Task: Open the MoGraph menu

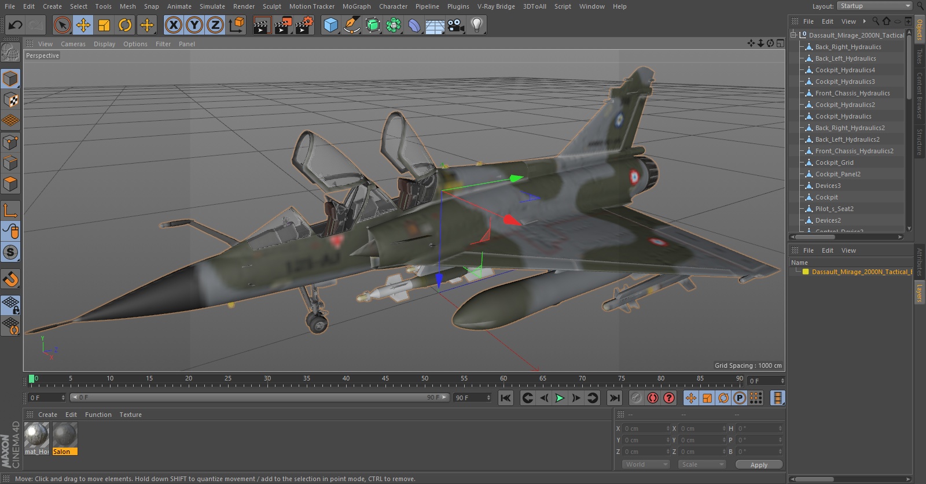Action: pos(357,6)
